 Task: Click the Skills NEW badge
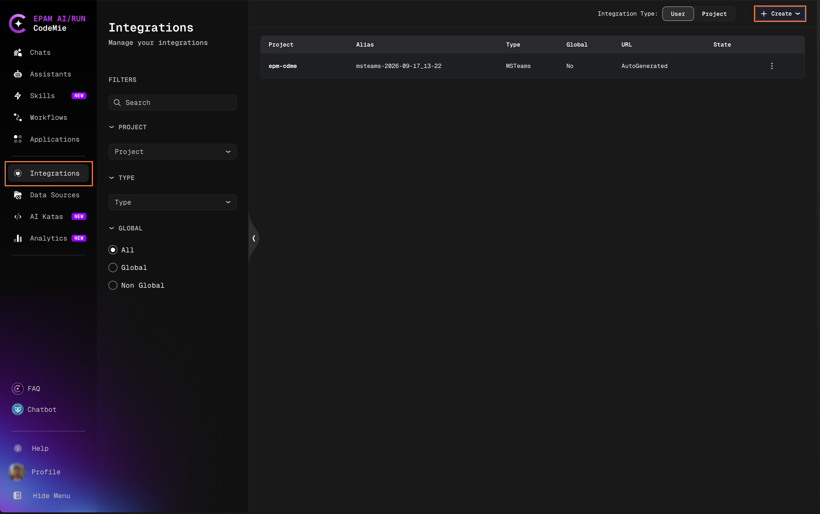pos(79,96)
